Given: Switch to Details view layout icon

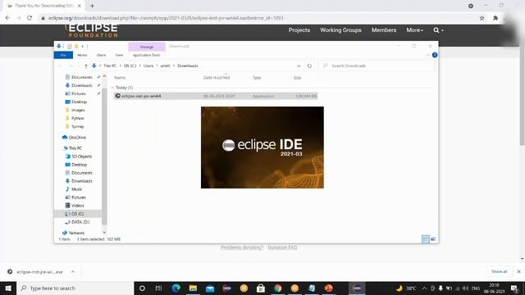Looking at the screenshot, I should coord(426,239).
